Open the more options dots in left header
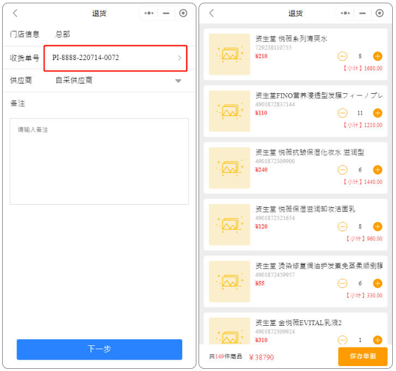Screen dimensions: 396x371 tap(149, 13)
